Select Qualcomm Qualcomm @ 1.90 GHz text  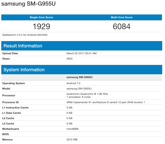pos(87,94)
